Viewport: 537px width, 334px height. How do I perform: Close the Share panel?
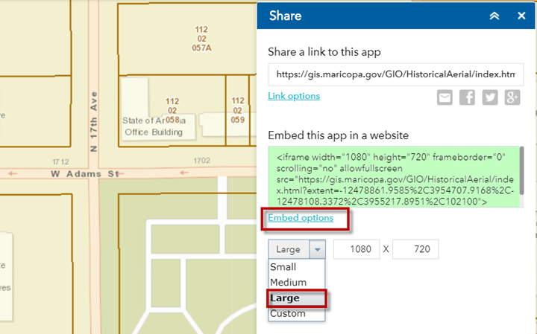coord(521,16)
